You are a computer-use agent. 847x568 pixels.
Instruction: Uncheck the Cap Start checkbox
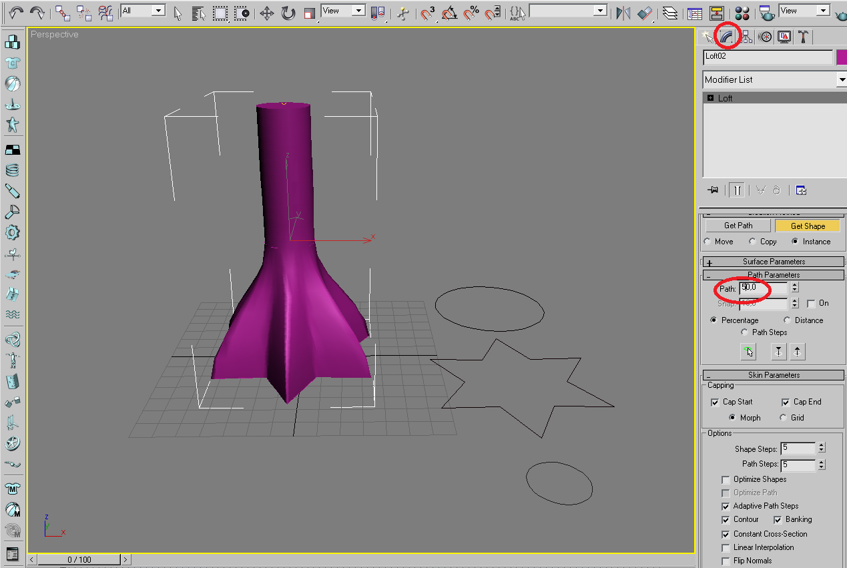click(715, 402)
